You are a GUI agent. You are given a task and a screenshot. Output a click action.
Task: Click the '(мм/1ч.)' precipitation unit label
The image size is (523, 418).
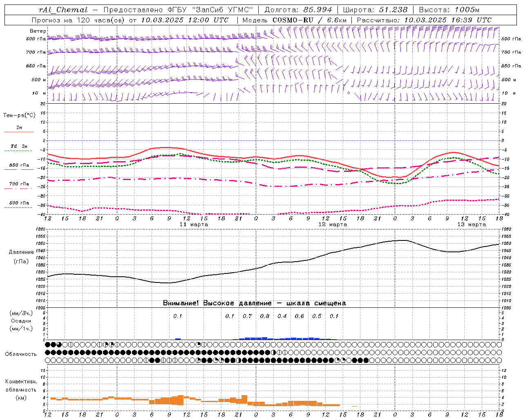click(x=21, y=329)
